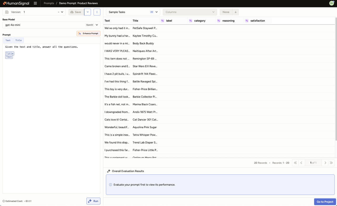The width and height of the screenshot is (337, 206).
Task: Click the Go to Project button
Action: tap(325, 202)
